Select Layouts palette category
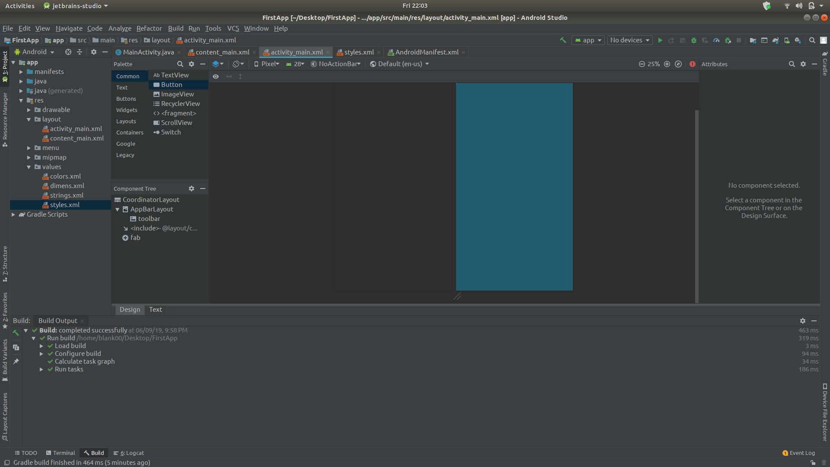This screenshot has width=830, height=467. coord(126,122)
